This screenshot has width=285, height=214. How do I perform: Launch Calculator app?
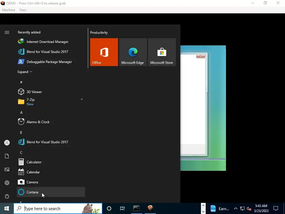click(51, 162)
